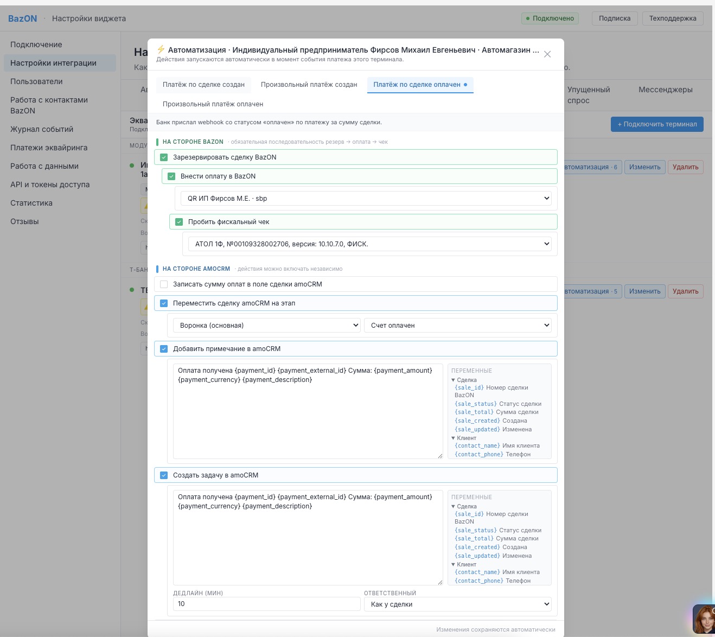Close the Автоматизация dialog with X icon
715x637 pixels.
coord(547,54)
